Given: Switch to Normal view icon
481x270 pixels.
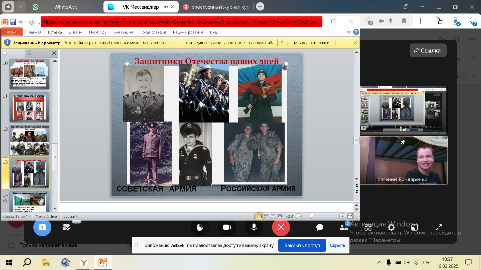Looking at the screenshot, I should [259, 216].
